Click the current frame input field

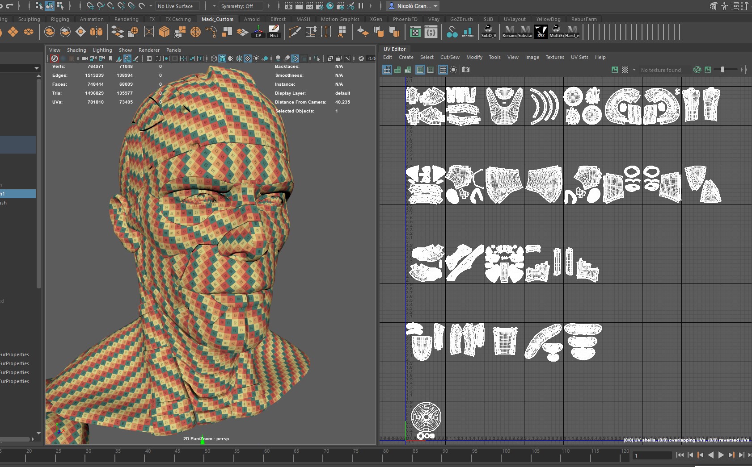652,455
